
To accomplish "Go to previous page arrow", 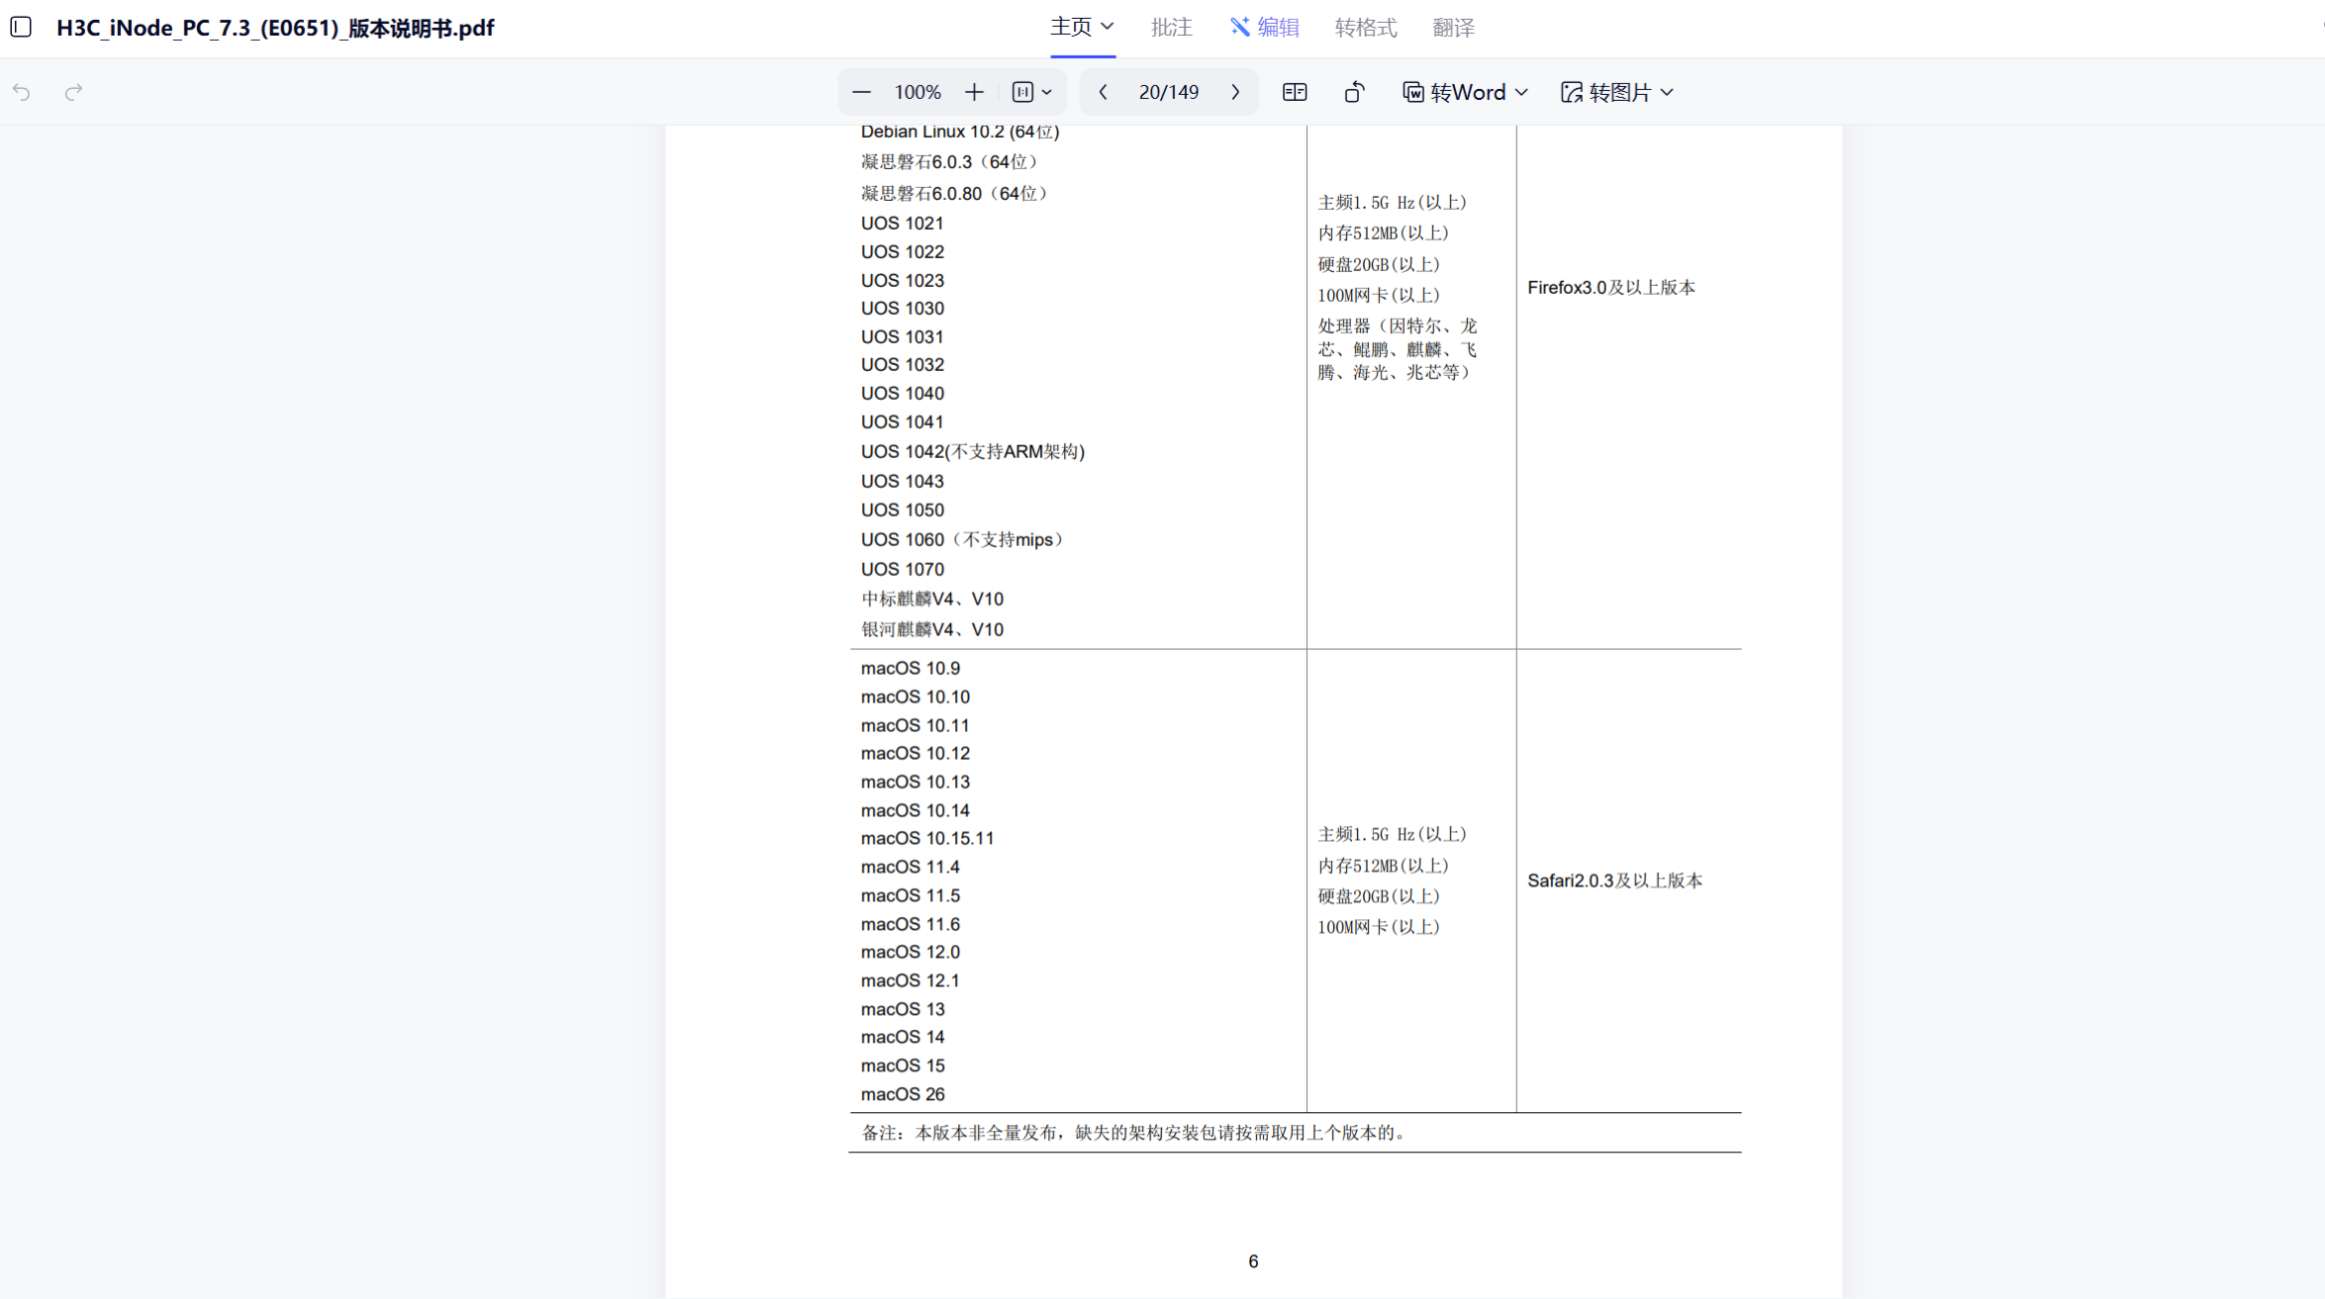I will coord(1103,92).
